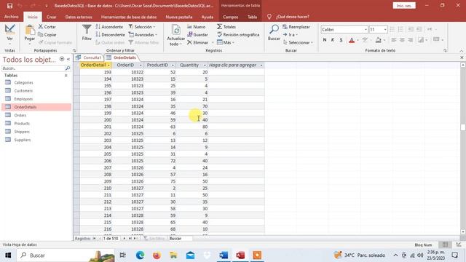
Task: Click the Actualizar todo refresh icon
Action: pyautogui.click(x=176, y=31)
